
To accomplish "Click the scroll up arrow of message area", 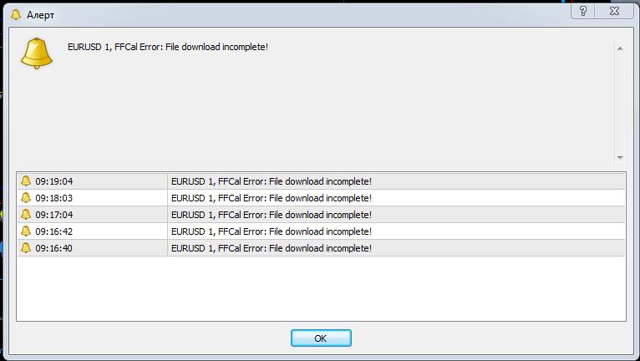I will (620, 48).
